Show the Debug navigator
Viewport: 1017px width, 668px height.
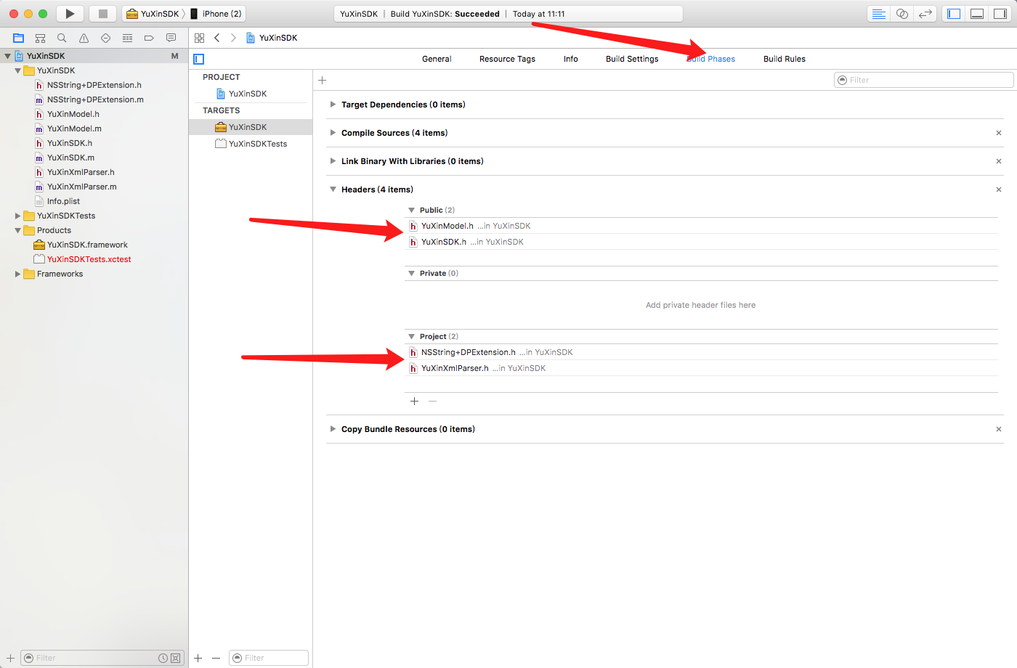tap(127, 38)
